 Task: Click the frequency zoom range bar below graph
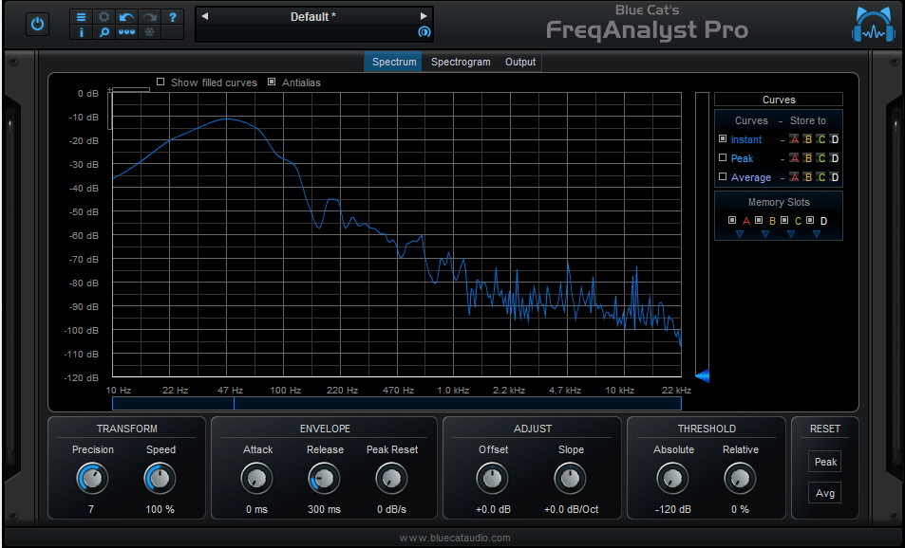click(x=397, y=403)
